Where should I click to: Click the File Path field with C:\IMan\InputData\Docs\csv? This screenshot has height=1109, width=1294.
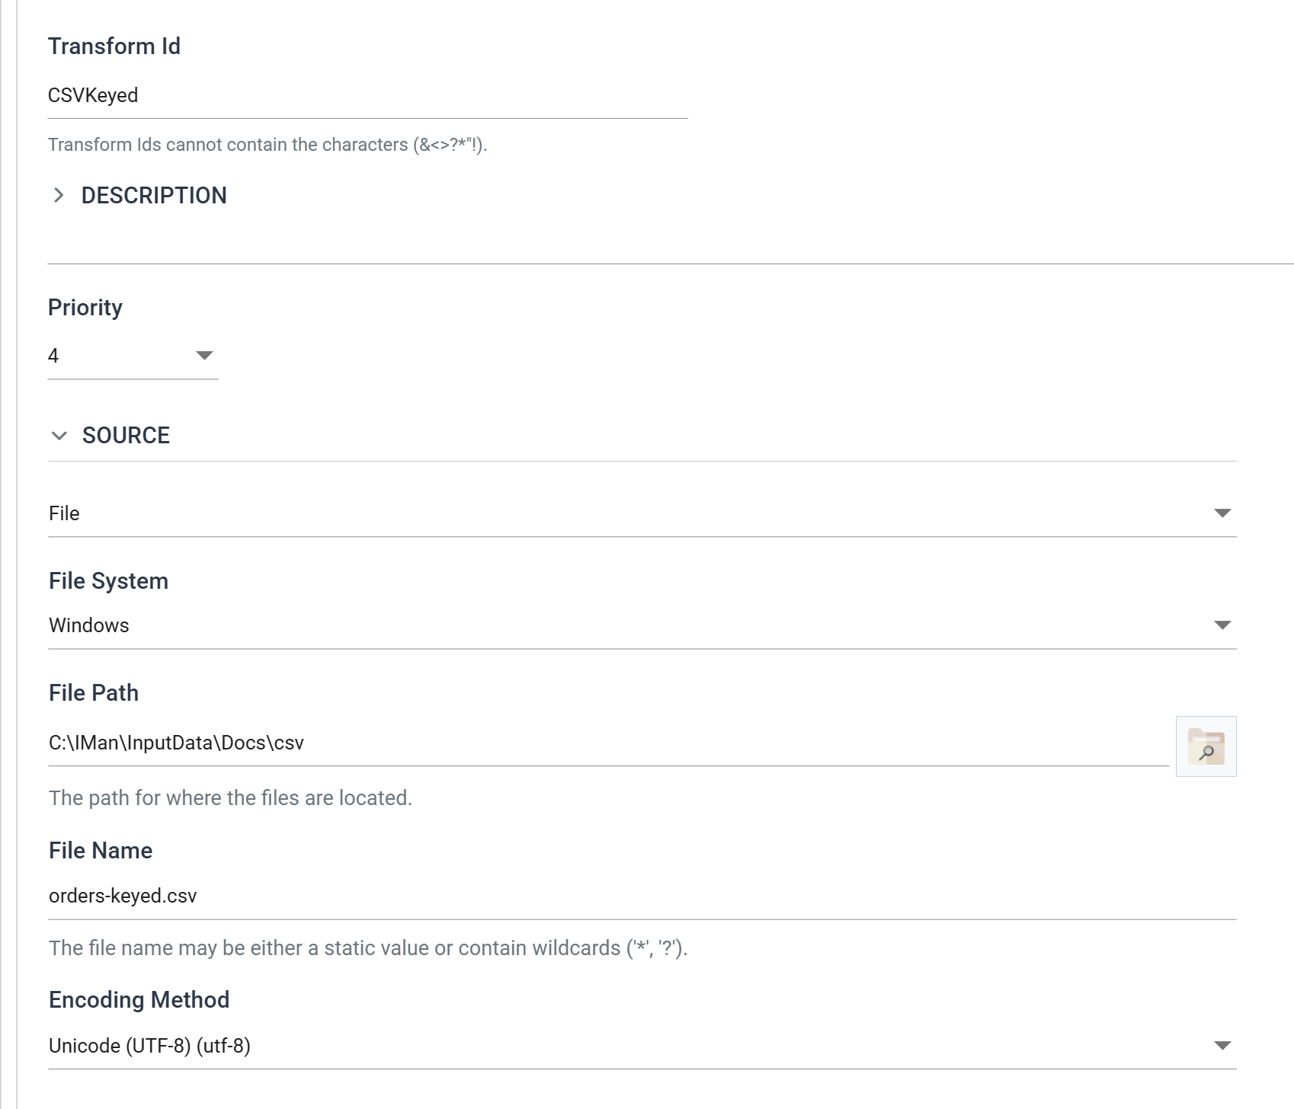point(608,743)
